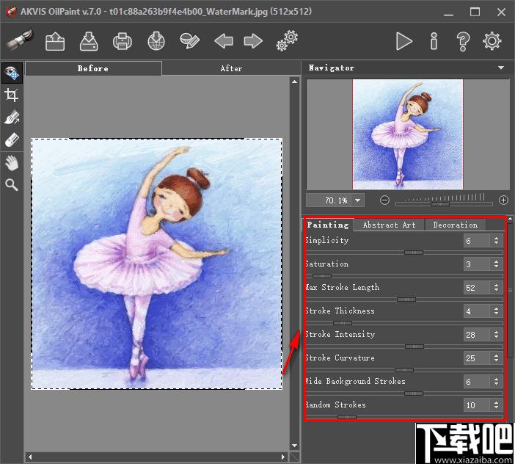Select the Hand pan tool

coord(12,163)
